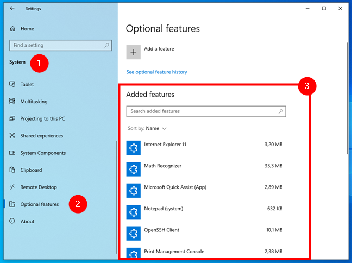The width and height of the screenshot is (352, 263).
Task: Open the Clipboard settings page
Action: [x=31, y=170]
